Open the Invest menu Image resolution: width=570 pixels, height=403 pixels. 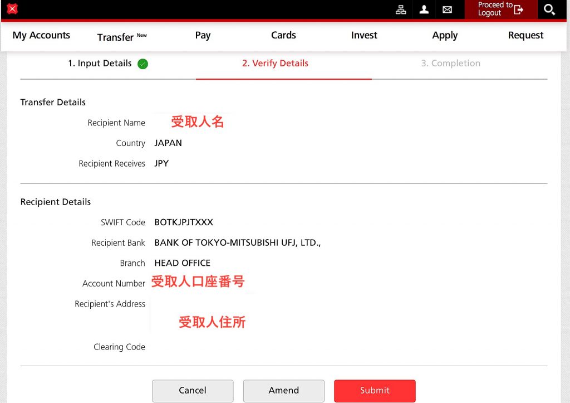(x=364, y=35)
